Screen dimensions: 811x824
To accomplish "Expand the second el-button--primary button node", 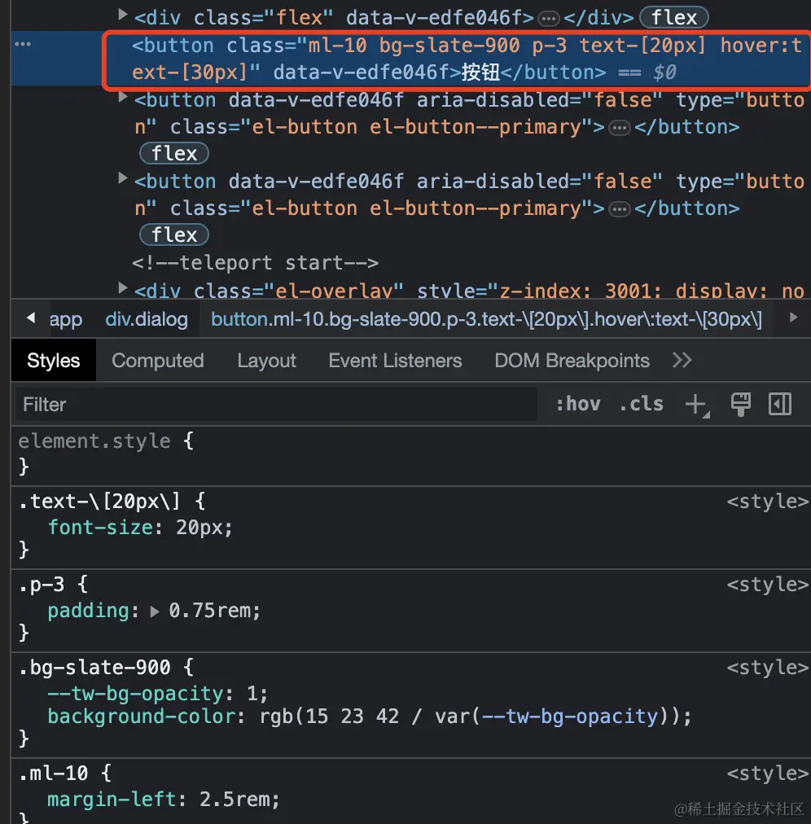I will pos(122,178).
